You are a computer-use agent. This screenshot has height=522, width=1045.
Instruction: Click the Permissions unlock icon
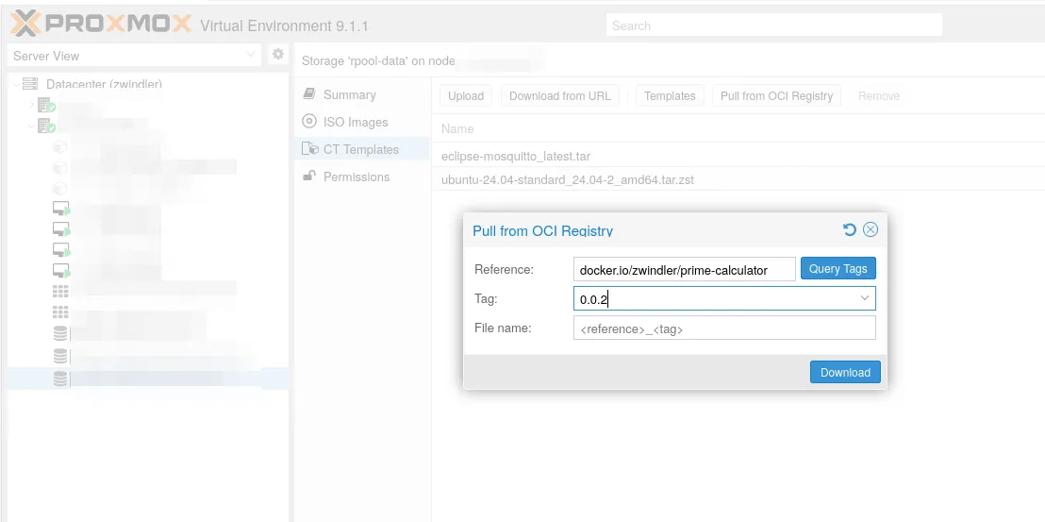[x=309, y=177]
